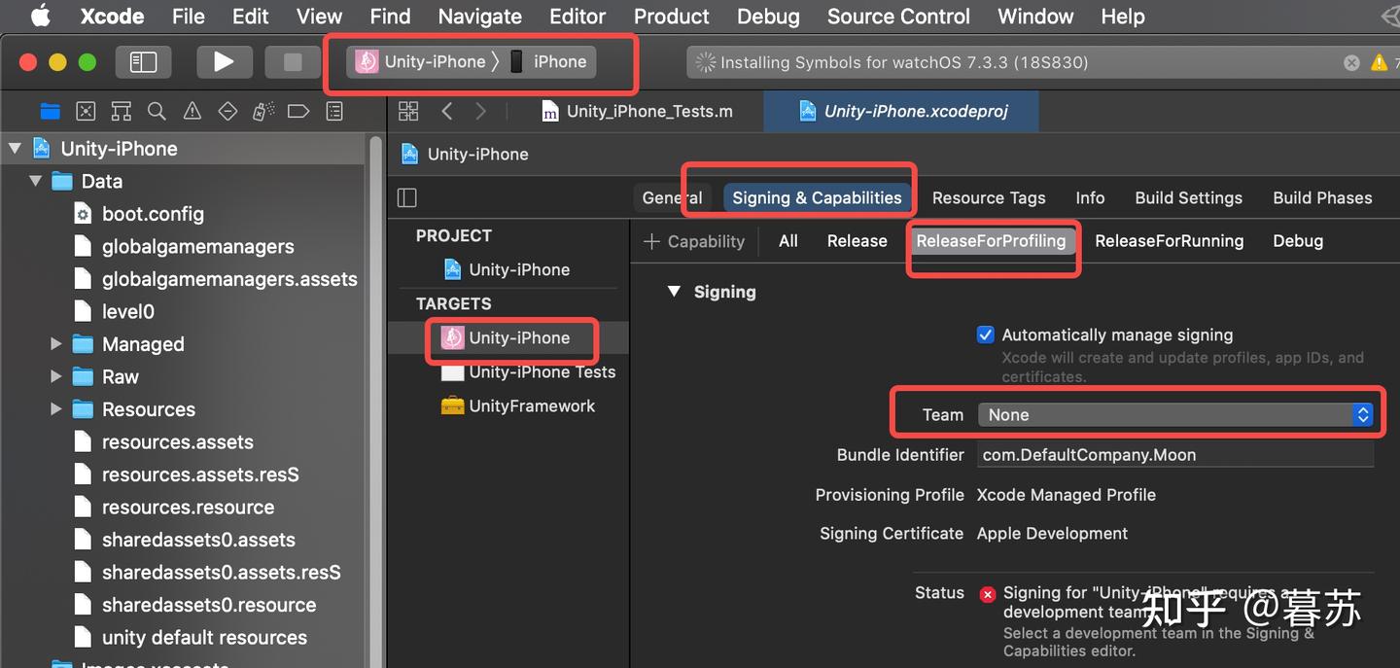Open the Test navigator diamond icon
The width and height of the screenshot is (1400, 668).
[x=227, y=111]
